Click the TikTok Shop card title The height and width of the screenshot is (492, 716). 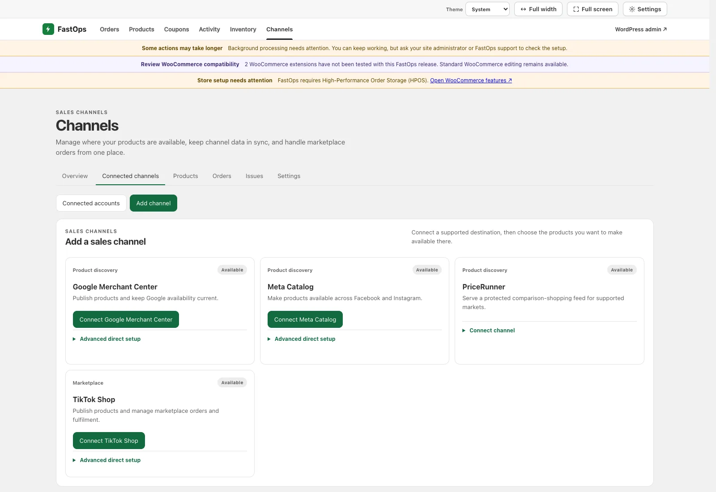tap(94, 399)
